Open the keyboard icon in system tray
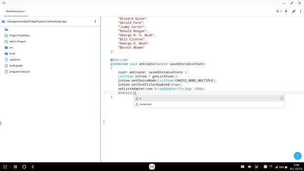 point(243,167)
